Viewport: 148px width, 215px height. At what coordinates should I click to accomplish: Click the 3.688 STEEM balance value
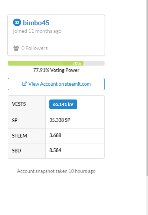(55, 135)
